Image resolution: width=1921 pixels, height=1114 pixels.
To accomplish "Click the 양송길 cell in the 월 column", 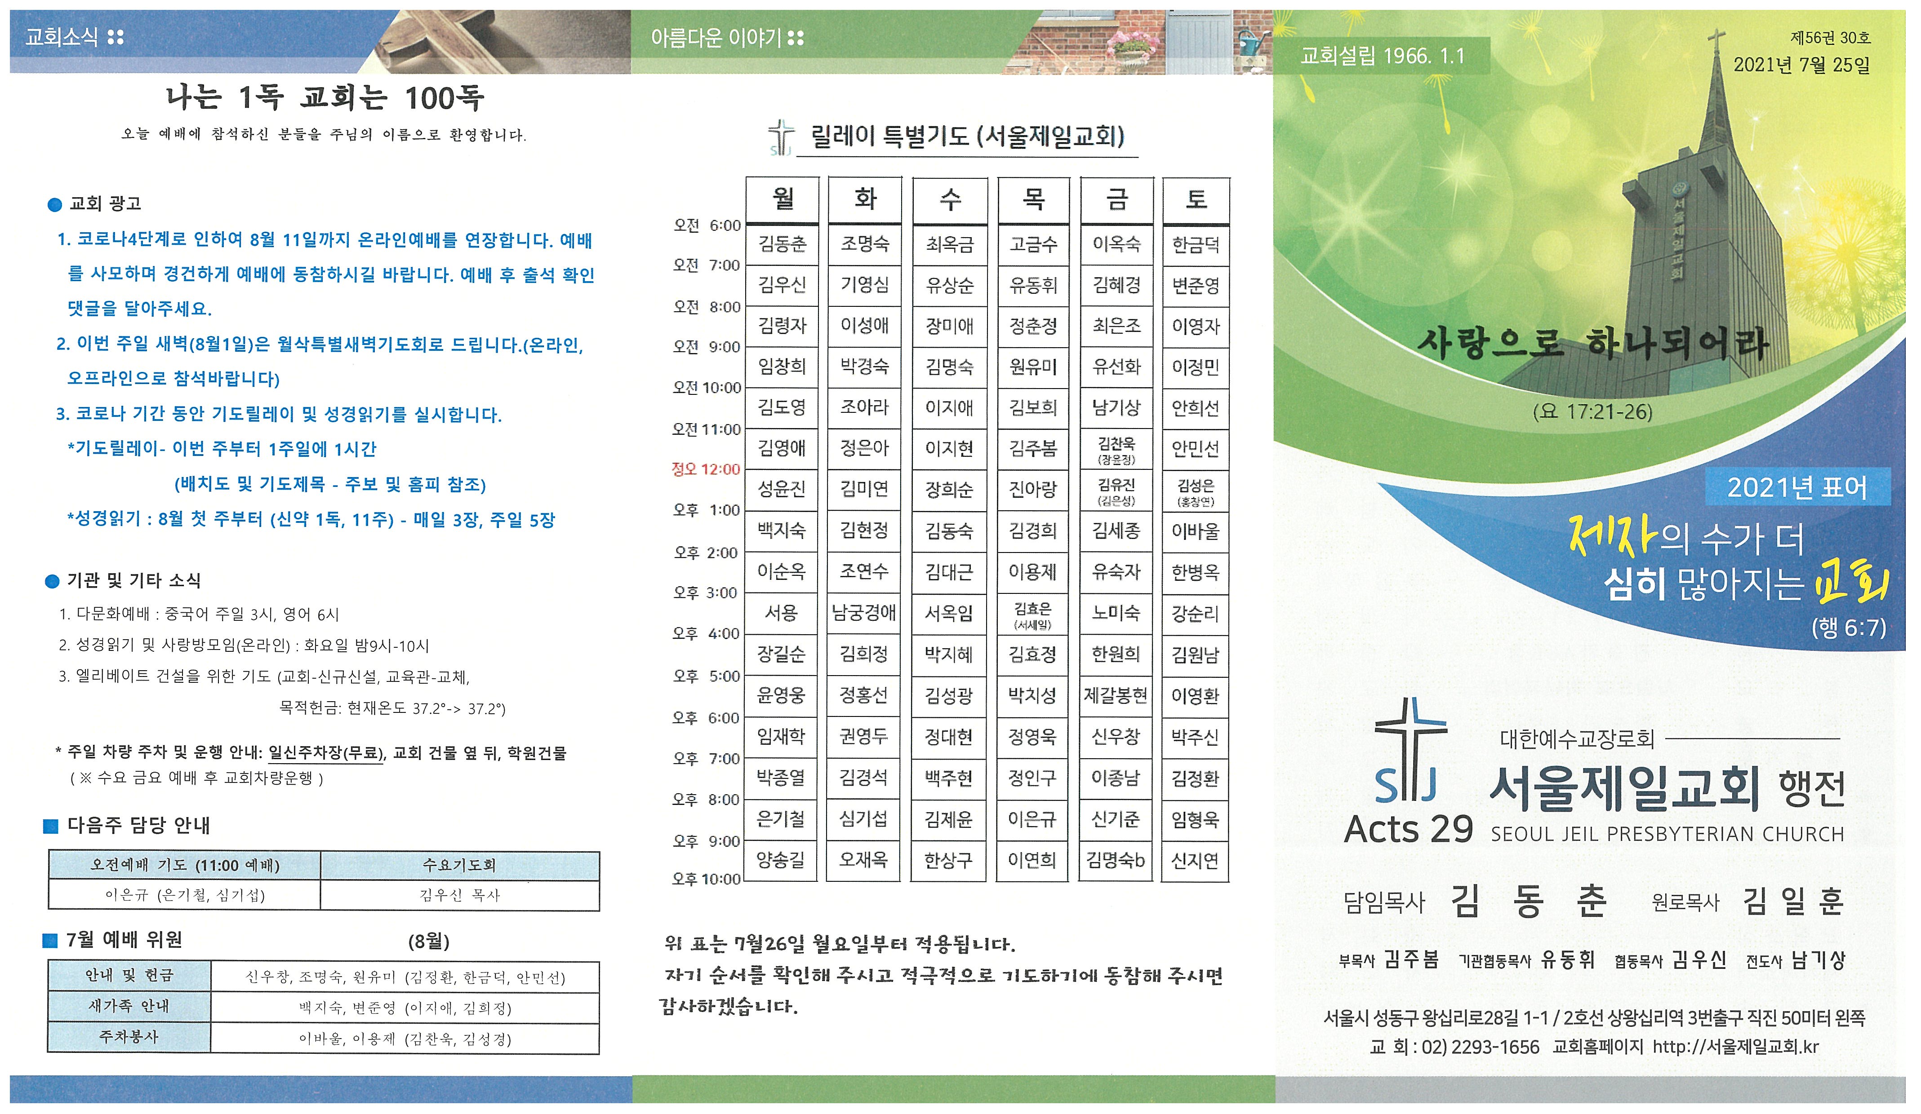I will (781, 860).
